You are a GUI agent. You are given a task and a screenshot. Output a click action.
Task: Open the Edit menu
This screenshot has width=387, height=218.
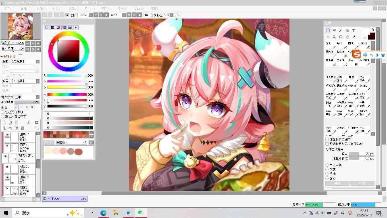point(25,8)
